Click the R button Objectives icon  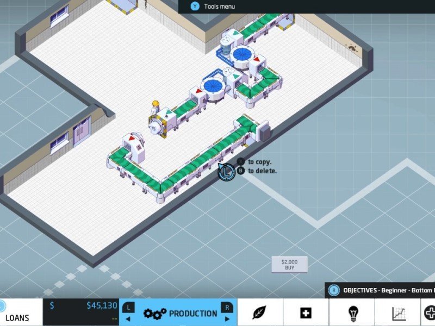334,290
